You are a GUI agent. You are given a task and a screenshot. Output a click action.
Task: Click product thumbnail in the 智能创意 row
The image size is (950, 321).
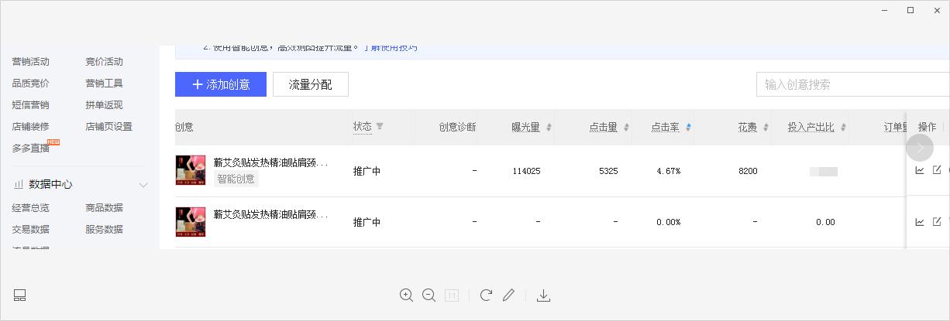point(191,170)
